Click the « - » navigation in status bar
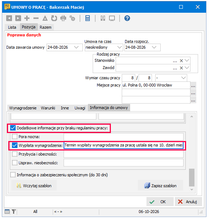Image resolution: width=209 pixels, height=221 pixels. point(58,212)
